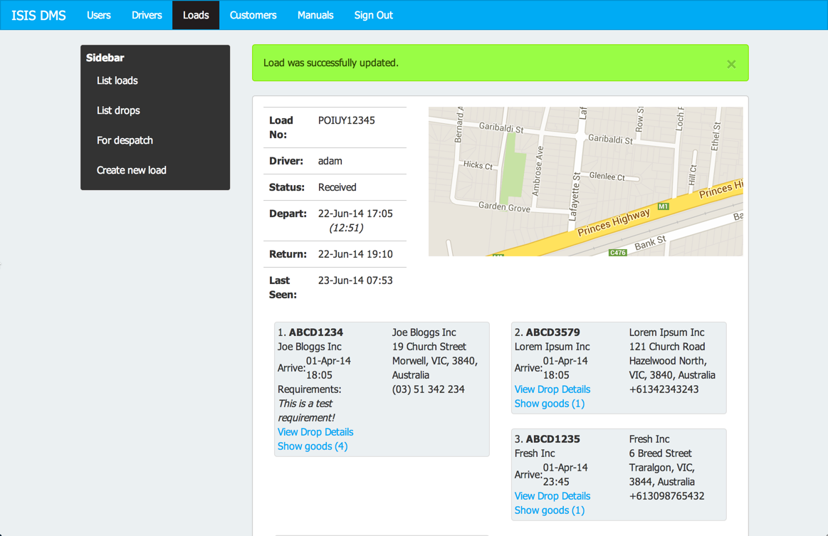Click the M1 route marker on map

(664, 206)
